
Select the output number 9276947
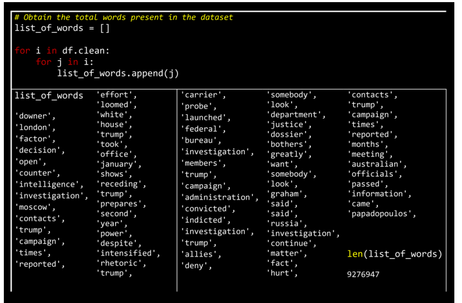tap(363, 274)
